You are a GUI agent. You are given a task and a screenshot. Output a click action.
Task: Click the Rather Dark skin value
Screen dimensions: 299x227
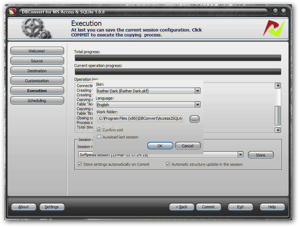coord(123,91)
